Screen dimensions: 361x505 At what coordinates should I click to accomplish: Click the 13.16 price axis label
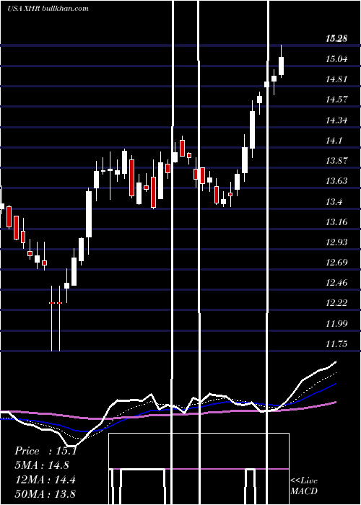(x=336, y=222)
